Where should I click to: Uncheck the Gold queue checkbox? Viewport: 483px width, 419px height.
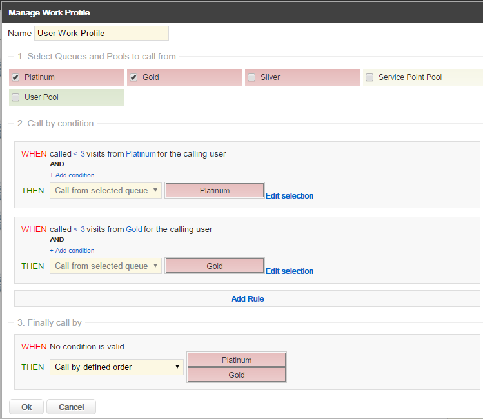pyautogui.click(x=133, y=77)
